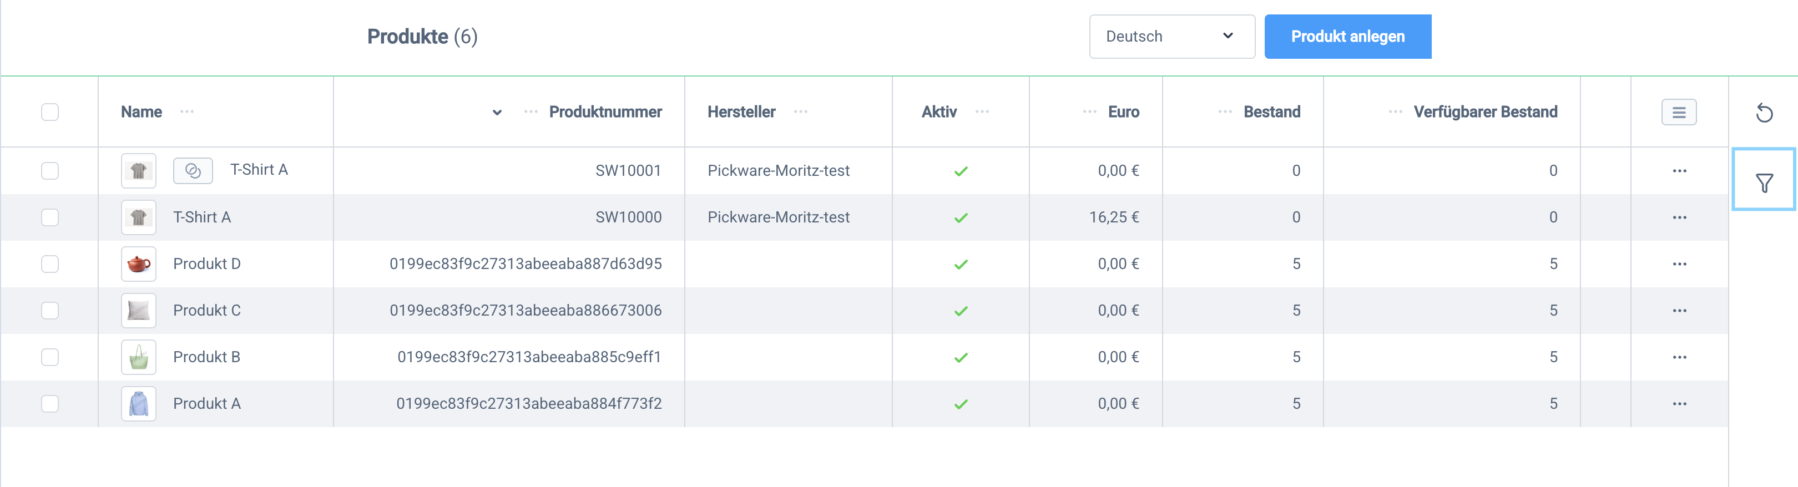
Task: Tick the checkbox for Produkt B
Action: coord(49,357)
